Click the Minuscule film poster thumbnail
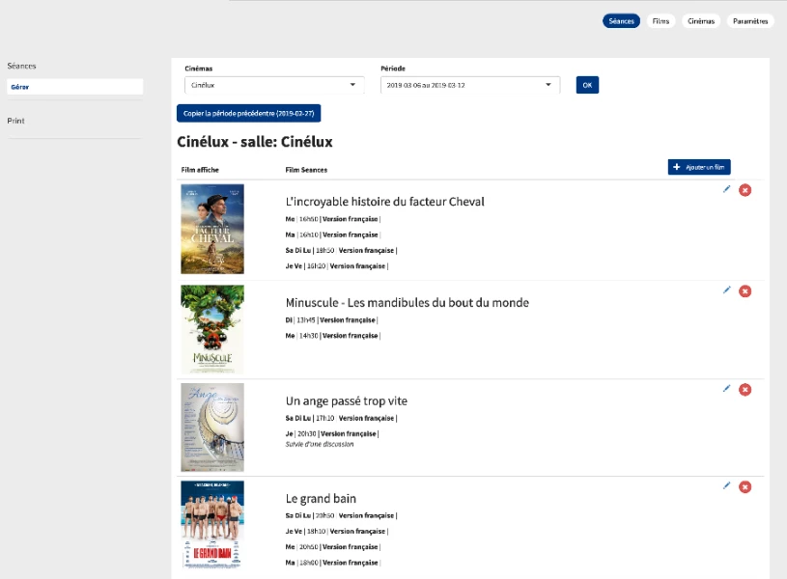 click(x=212, y=329)
